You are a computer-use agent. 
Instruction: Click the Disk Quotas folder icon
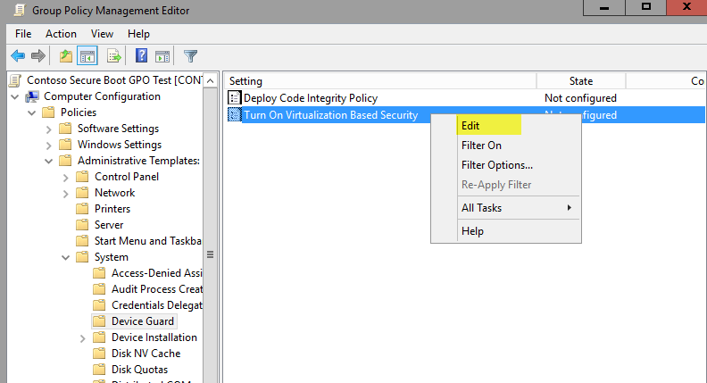(99, 370)
